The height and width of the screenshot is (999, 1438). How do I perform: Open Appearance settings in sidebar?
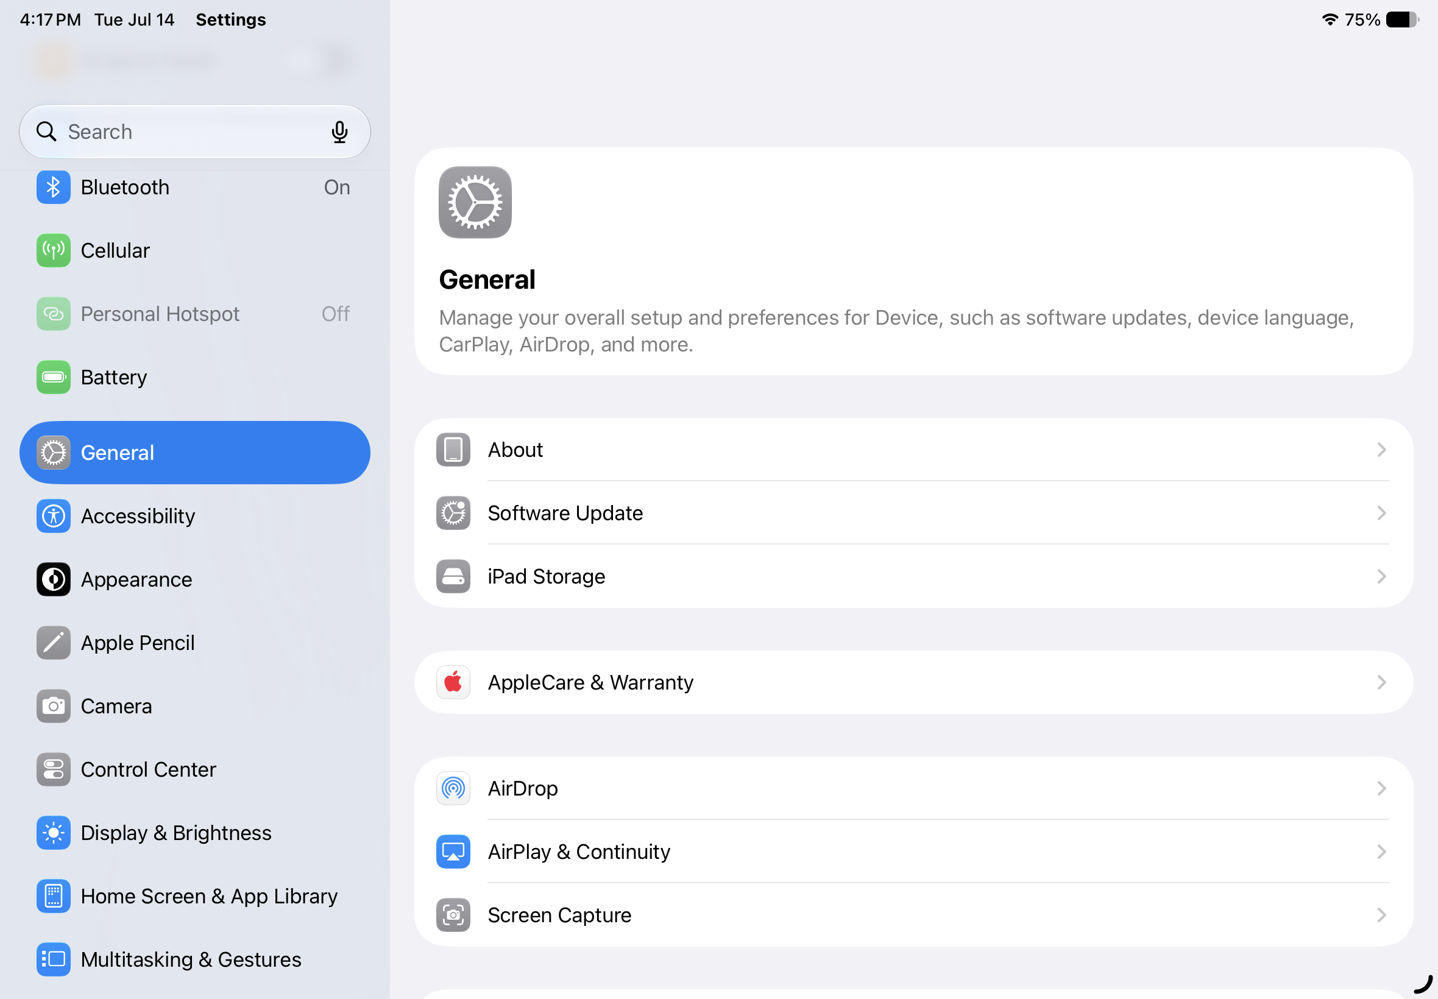195,579
